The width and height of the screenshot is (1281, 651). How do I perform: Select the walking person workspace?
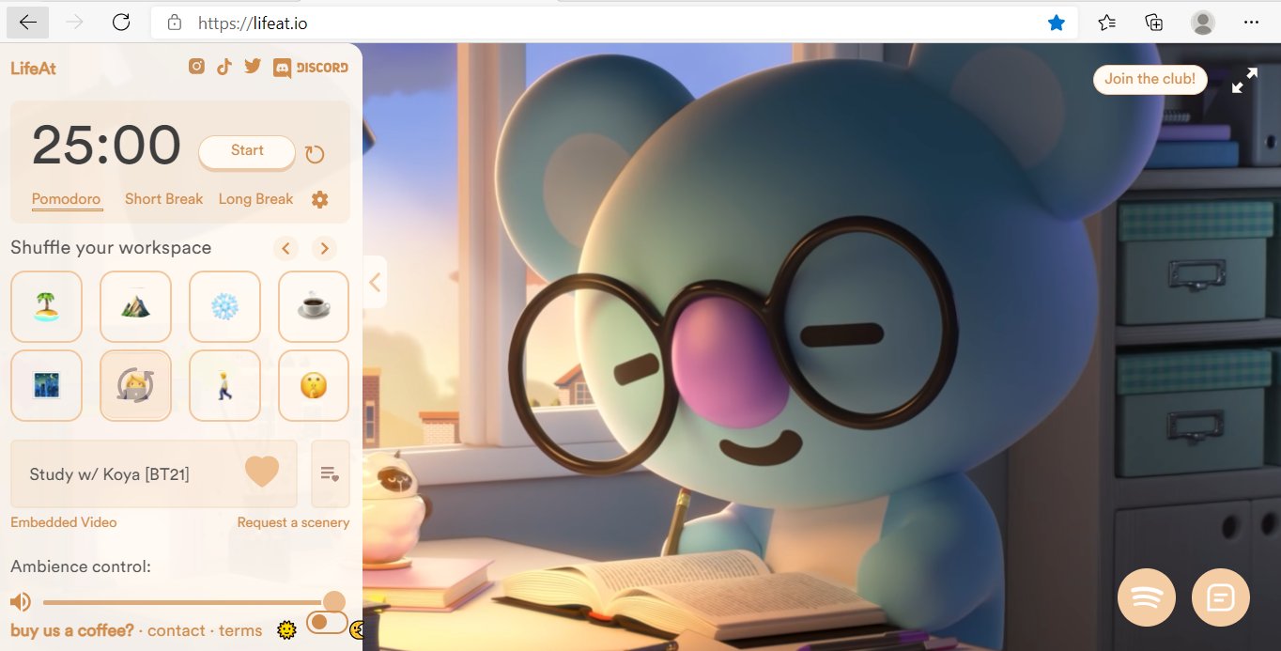pyautogui.click(x=224, y=385)
